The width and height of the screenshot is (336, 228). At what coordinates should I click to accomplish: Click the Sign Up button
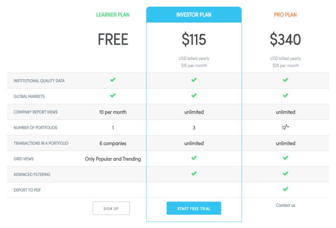[111, 208]
